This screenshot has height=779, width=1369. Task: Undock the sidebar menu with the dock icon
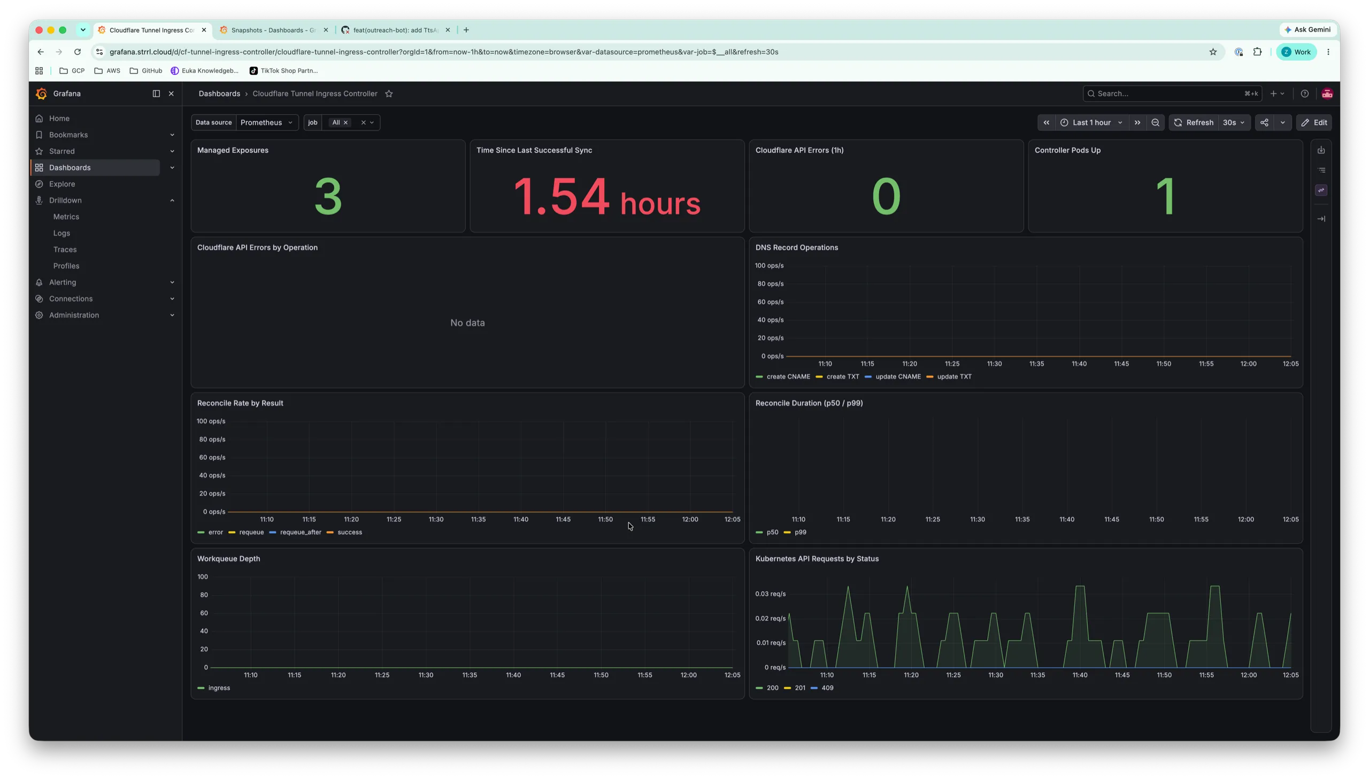156,94
